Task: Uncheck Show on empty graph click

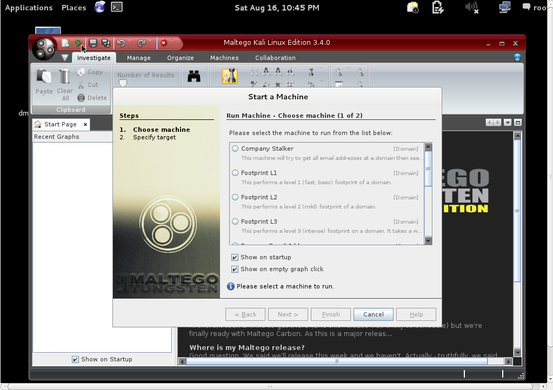Action: (235, 269)
